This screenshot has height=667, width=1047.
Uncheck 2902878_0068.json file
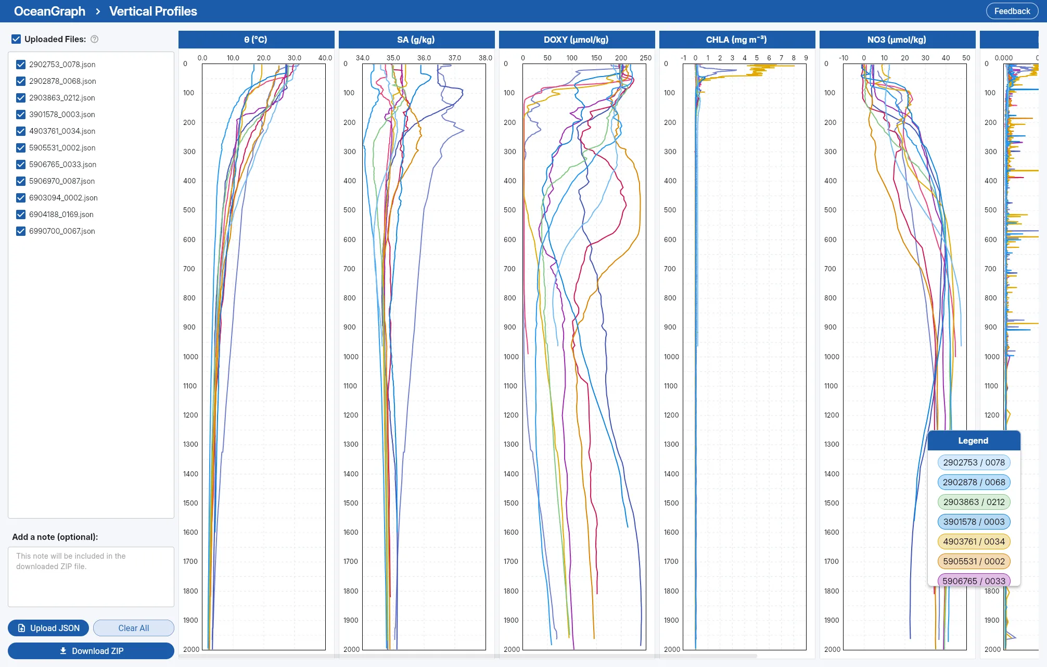click(21, 81)
